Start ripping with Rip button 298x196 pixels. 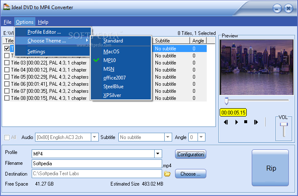270,168
